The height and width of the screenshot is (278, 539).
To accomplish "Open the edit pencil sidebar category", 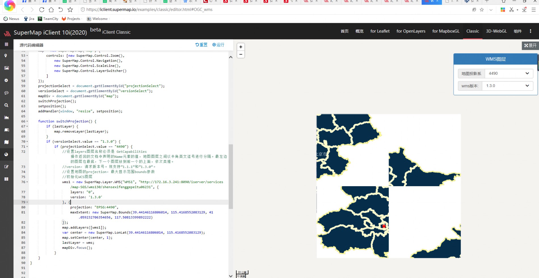I will [6, 167].
